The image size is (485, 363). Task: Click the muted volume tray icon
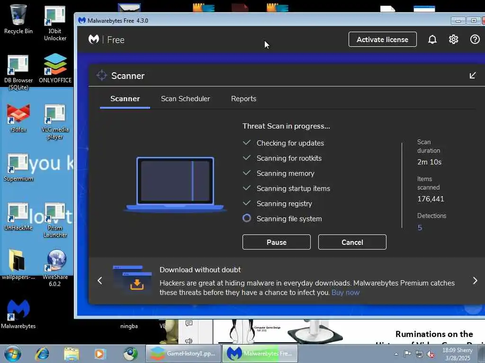click(x=430, y=354)
